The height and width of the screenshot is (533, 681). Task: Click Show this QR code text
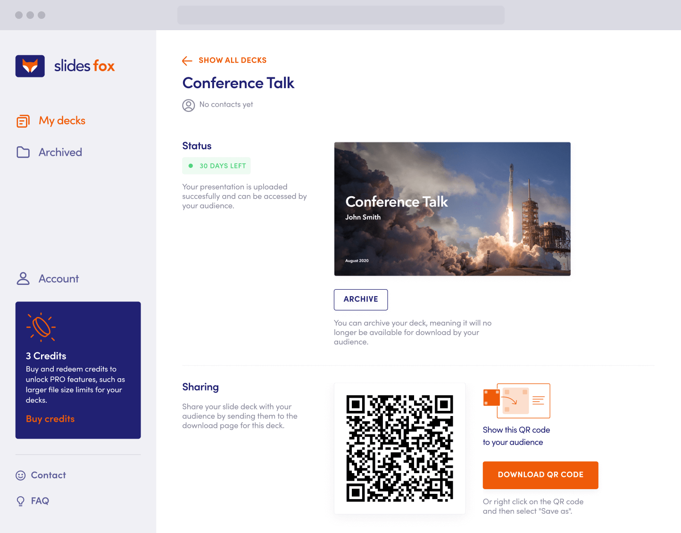point(516,436)
